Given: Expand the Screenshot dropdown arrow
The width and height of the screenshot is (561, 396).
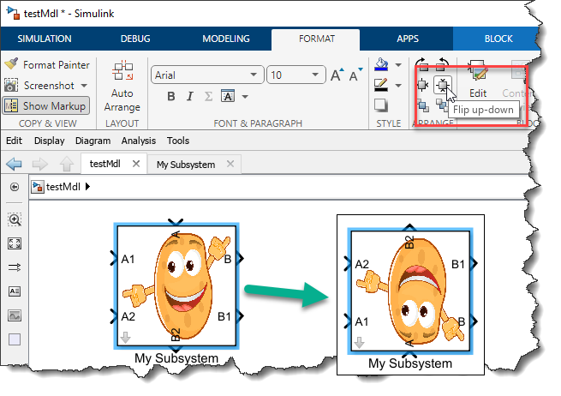Looking at the screenshot, I should click(x=84, y=86).
